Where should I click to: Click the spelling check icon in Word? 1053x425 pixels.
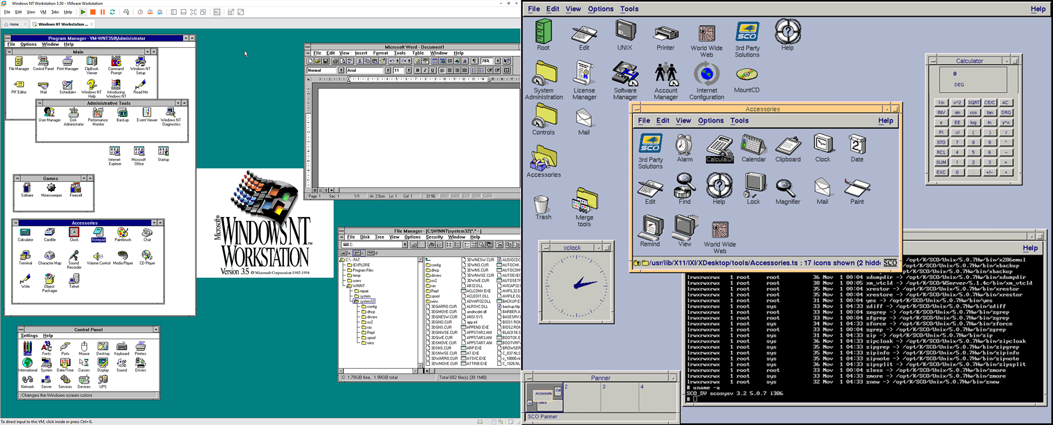click(x=350, y=61)
